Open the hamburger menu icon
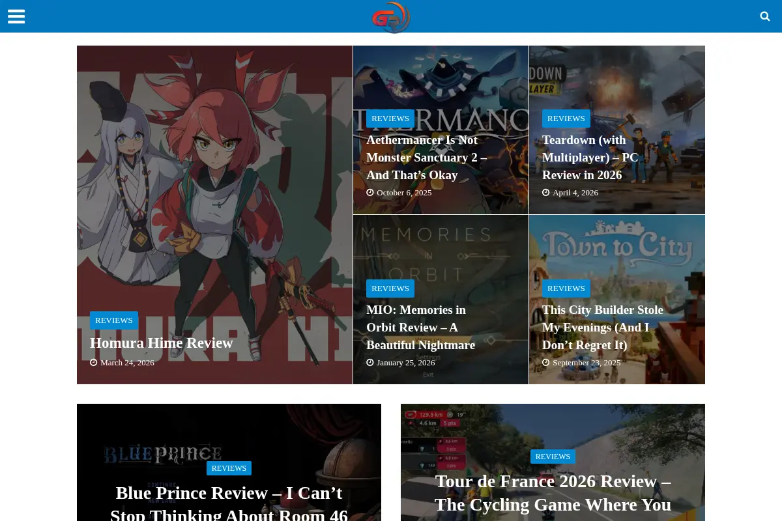 click(x=16, y=16)
